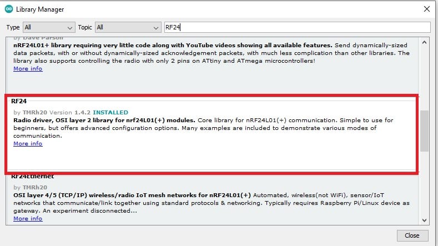Image resolution: width=438 pixels, height=246 pixels.
Task: Click the INSTALLED status label
Action: (x=110, y=112)
